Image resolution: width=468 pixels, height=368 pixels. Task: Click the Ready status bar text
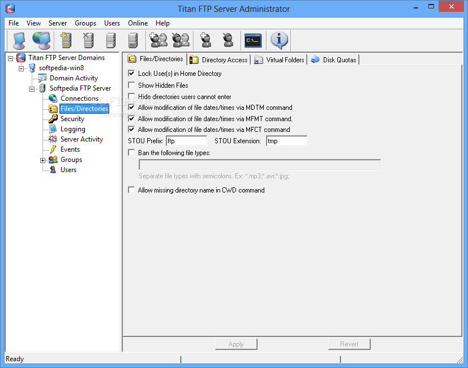tap(15, 359)
